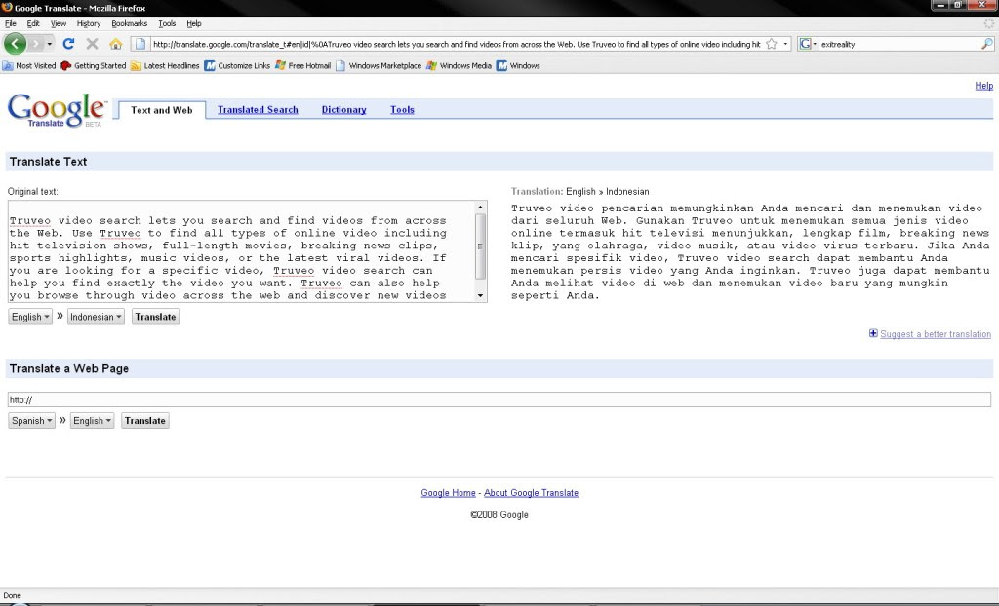The height and width of the screenshot is (606, 999).
Task: Click the text box scroll up arrow
Action: click(x=480, y=207)
